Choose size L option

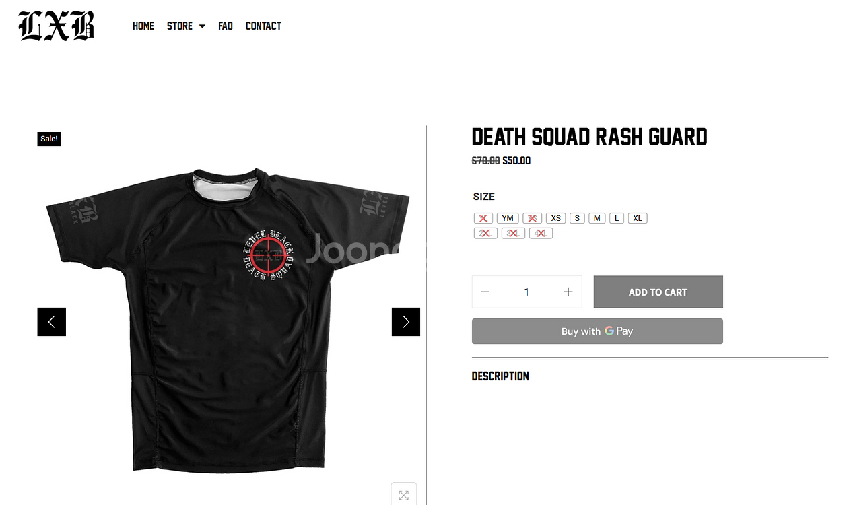click(x=617, y=218)
